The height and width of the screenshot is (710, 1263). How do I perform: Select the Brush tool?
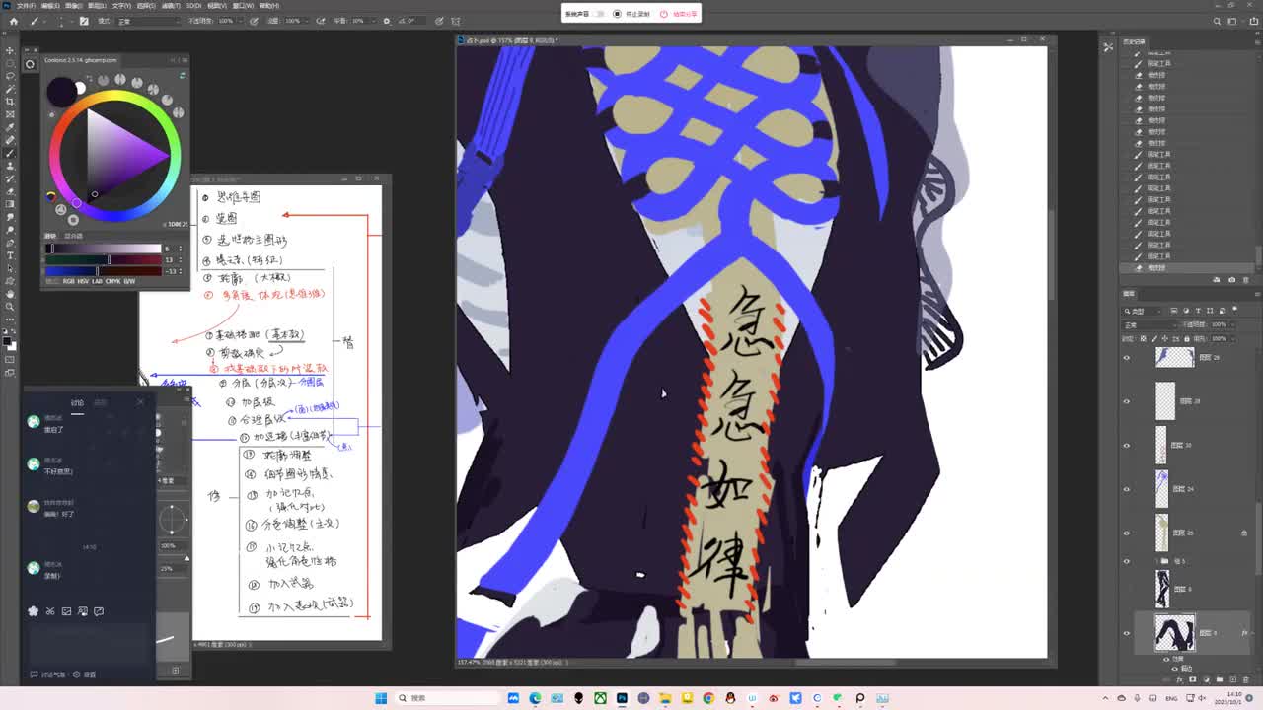(x=10, y=153)
